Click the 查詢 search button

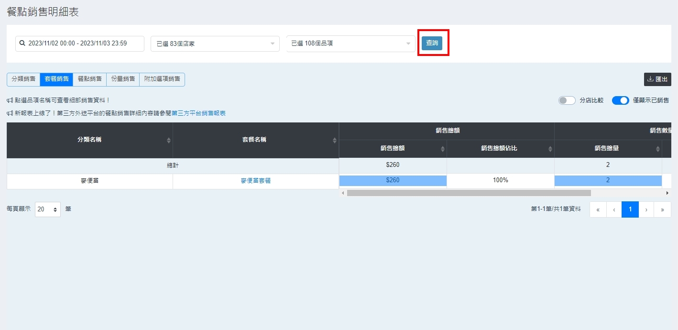click(x=432, y=43)
